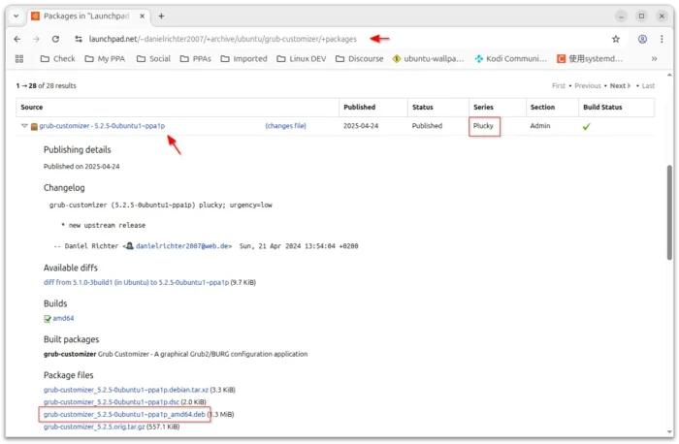The image size is (679, 444).
Task: Click the Last pagination link
Action: (x=648, y=85)
